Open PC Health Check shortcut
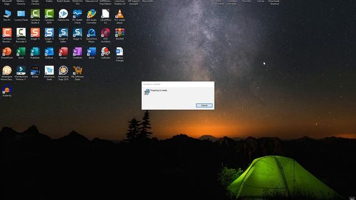Viewport: 356px width, 200px height. click(x=77, y=16)
